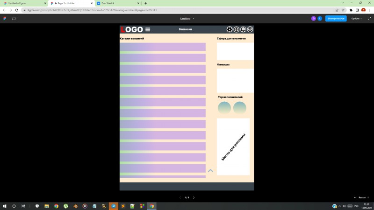Click the LOGO in the prototype header
374x210 pixels.
pyautogui.click(x=132, y=29)
